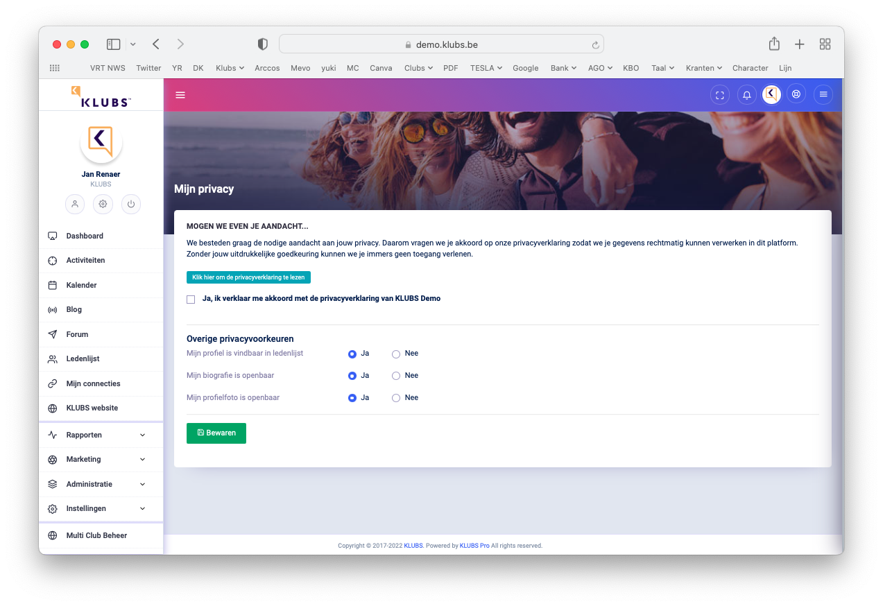The image size is (883, 606).
Task: Click the button to read the privacyverklaring
Action: click(248, 277)
